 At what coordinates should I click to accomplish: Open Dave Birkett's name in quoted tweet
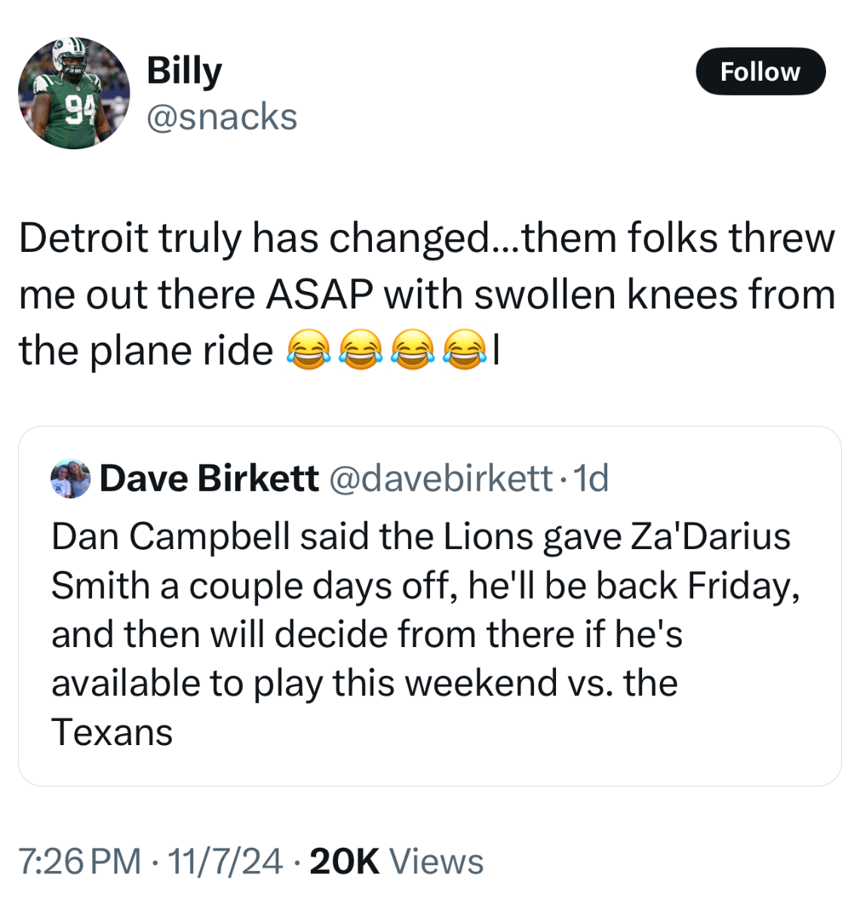click(x=209, y=478)
